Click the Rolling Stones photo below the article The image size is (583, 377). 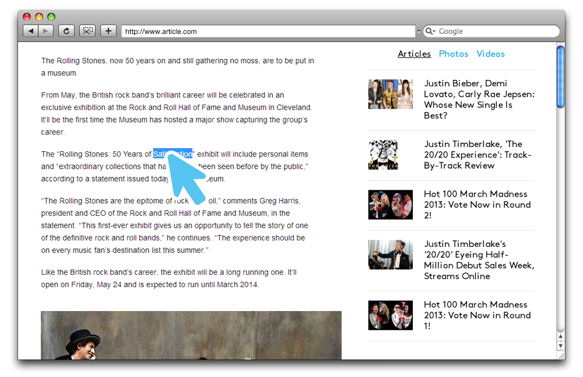[191, 336]
